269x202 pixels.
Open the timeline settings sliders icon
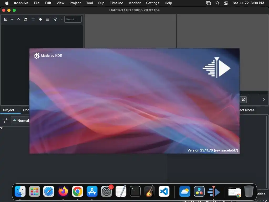(x=6, y=120)
